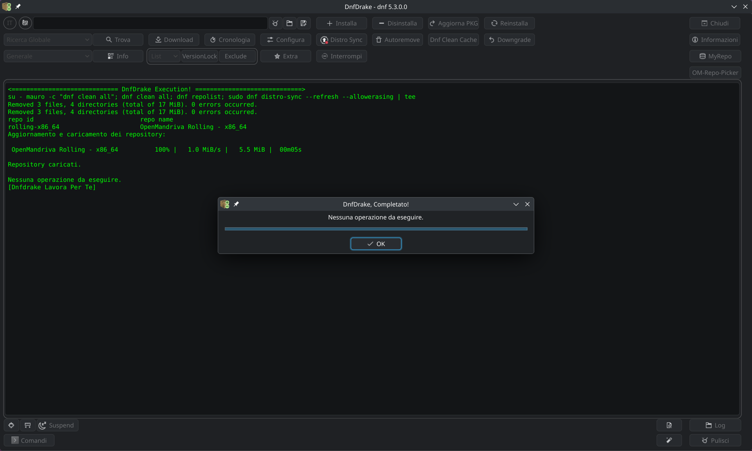Screen dimensions: 752x451
Task: Click the package search icon beside IT
Action: [x=25, y=23]
